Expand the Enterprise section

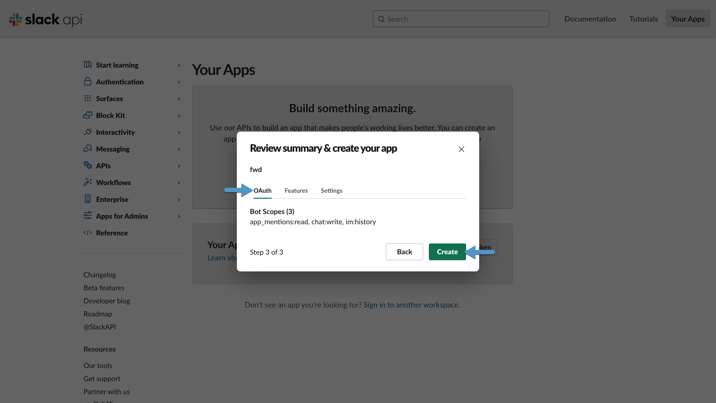pos(179,199)
